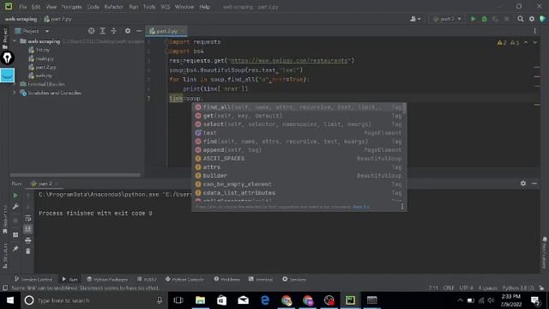Open IDE settings gear in top toolbar
The image size is (549, 309).
click(x=532, y=19)
